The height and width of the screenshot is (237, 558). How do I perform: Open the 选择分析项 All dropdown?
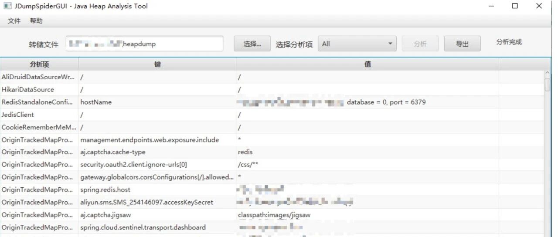[357, 44]
